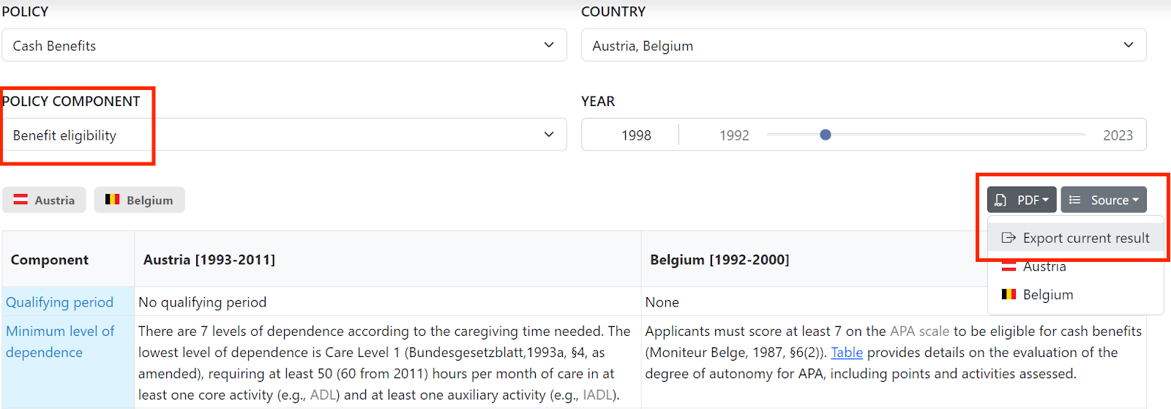Image resolution: width=1171 pixels, height=409 pixels.
Task: Expand the Policy Component dropdown
Action: 284,135
